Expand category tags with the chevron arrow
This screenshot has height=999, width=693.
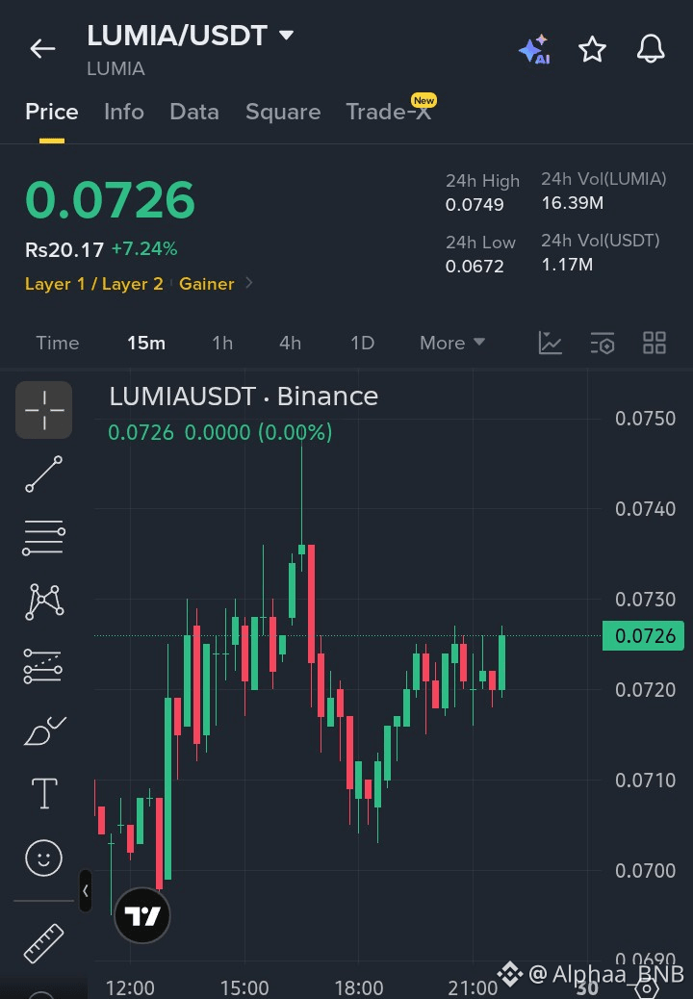pos(249,283)
